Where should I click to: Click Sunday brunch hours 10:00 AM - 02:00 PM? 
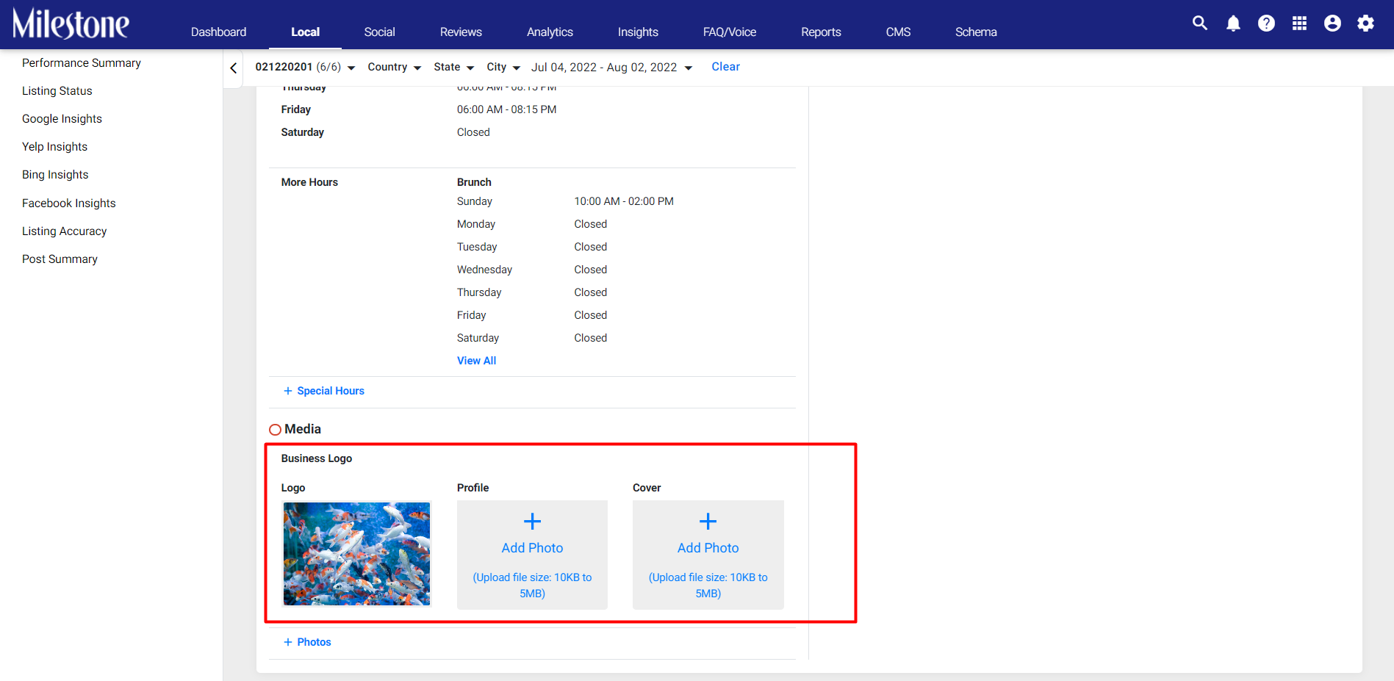(x=624, y=201)
